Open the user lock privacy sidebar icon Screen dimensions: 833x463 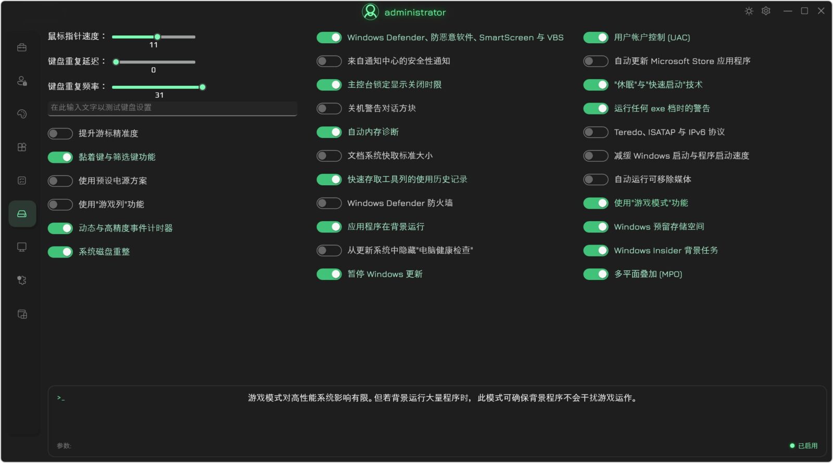22,81
